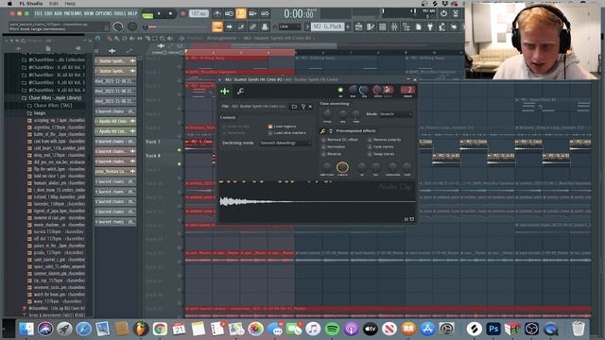The width and height of the screenshot is (605, 340).
Task: Enable the Load regions option
Action: tap(282, 127)
